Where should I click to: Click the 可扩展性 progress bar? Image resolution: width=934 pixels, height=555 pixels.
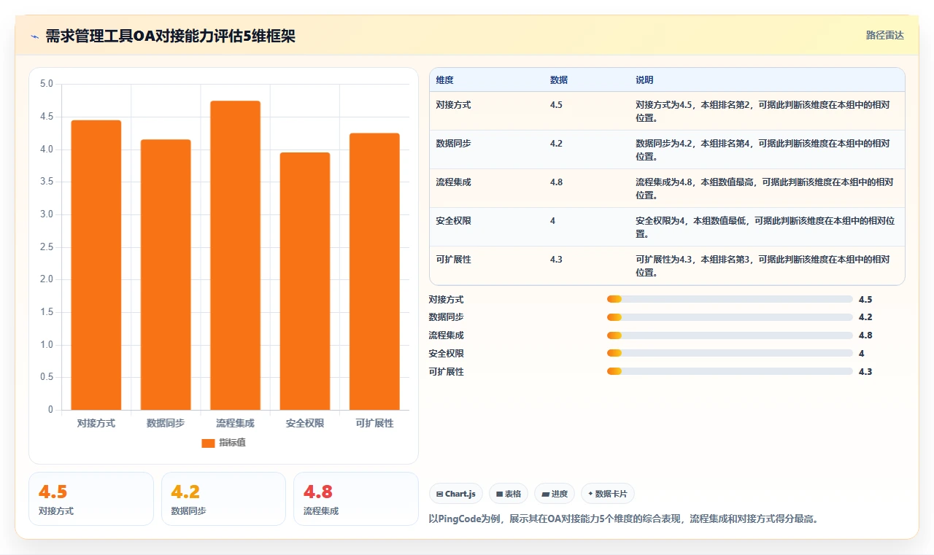[x=730, y=372]
